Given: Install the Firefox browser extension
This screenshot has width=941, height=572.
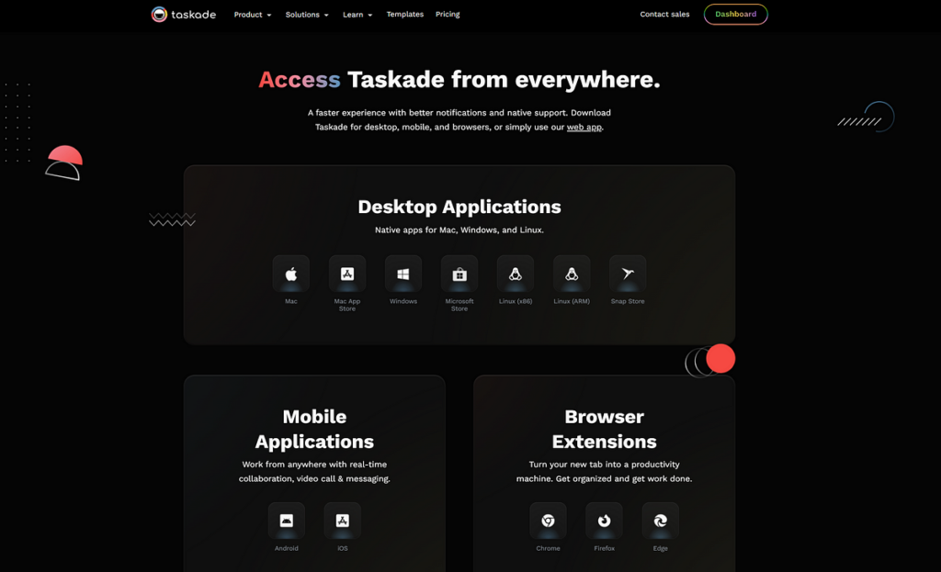Looking at the screenshot, I should coord(605,521).
